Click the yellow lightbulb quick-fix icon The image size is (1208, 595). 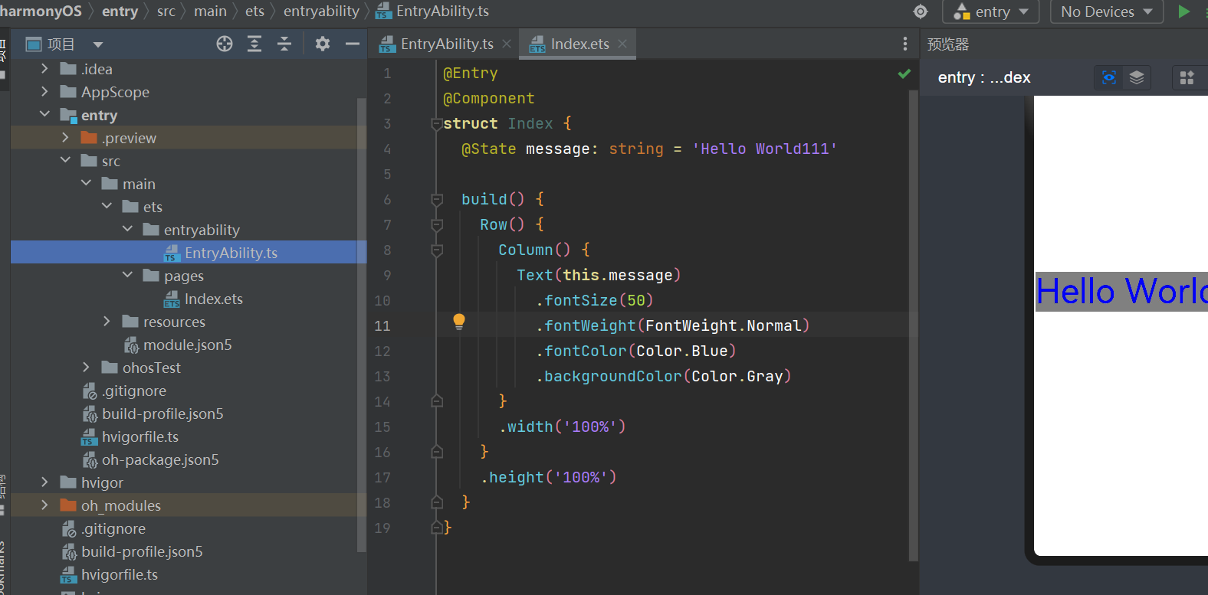[x=458, y=322]
